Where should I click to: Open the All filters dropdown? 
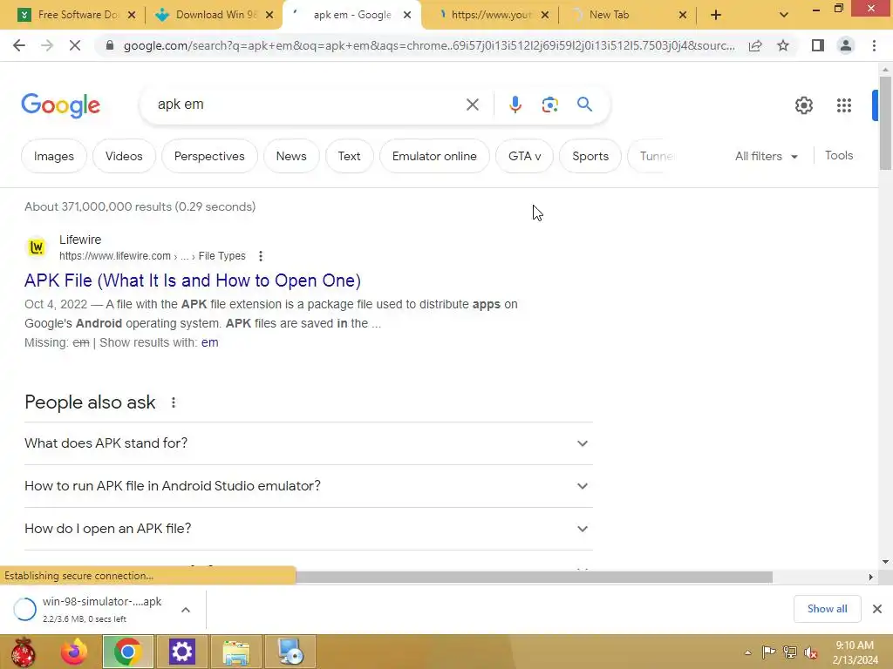(766, 156)
